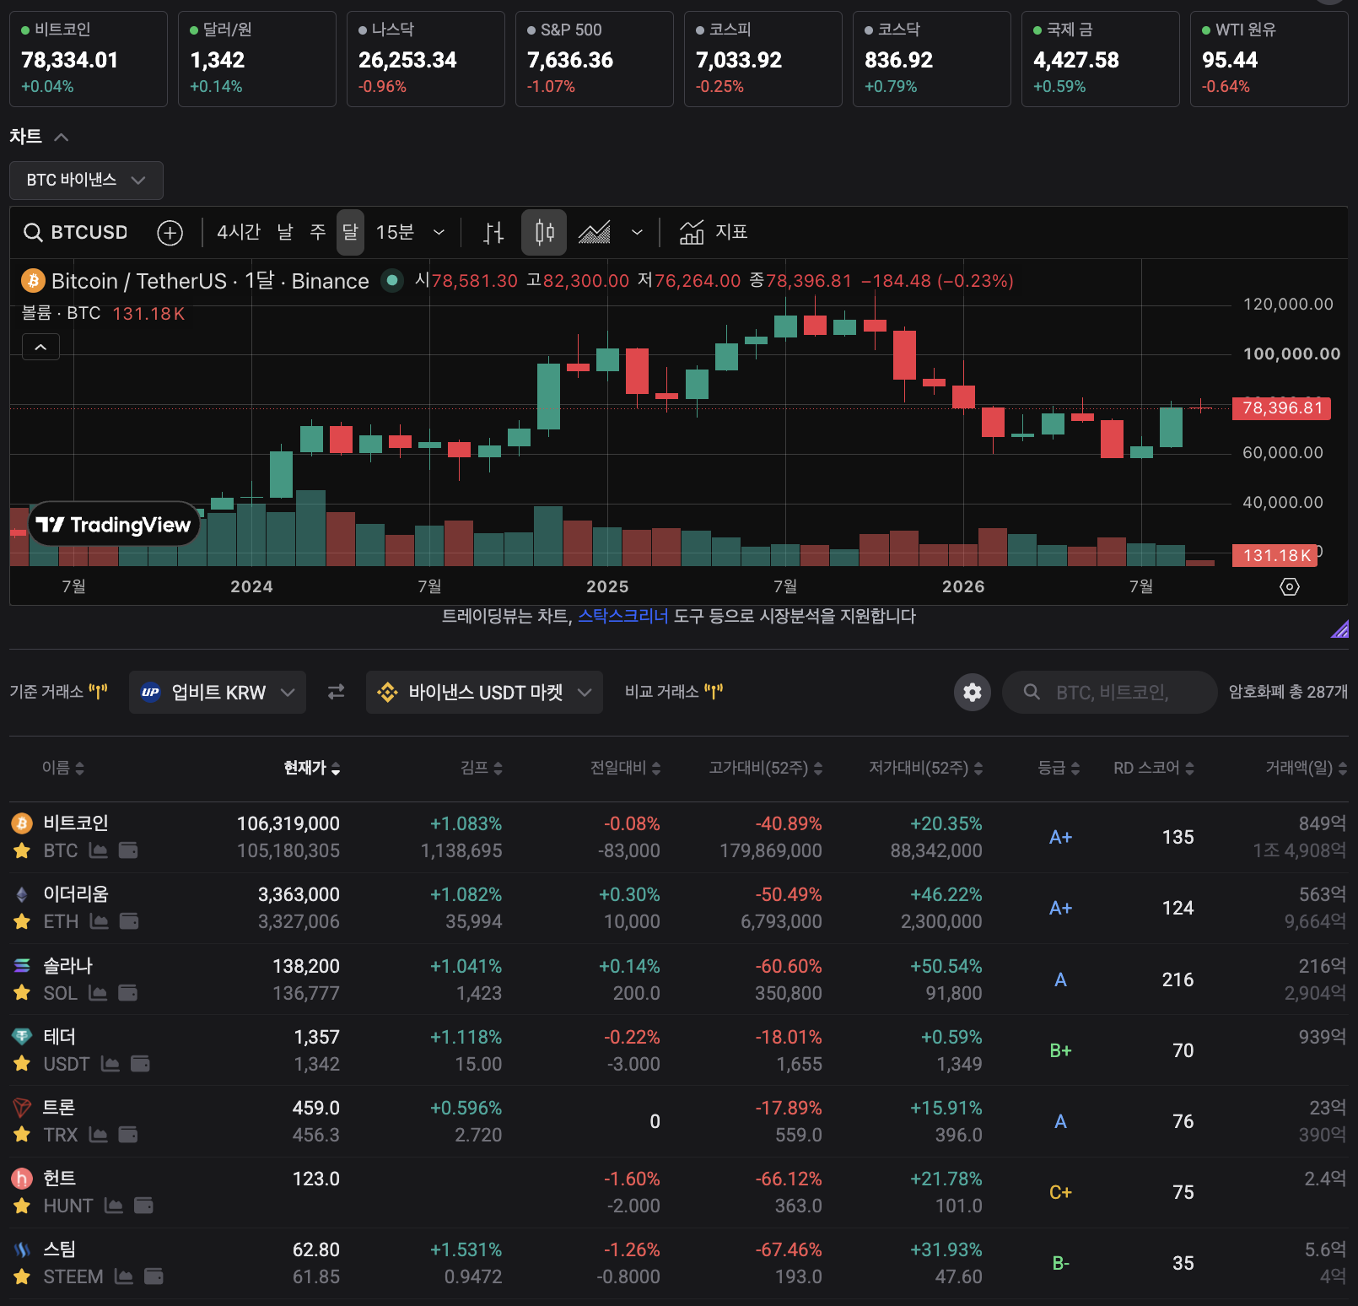1358x1306 pixels.
Task: Toggle the STEEM favorite star
Action: (22, 1277)
